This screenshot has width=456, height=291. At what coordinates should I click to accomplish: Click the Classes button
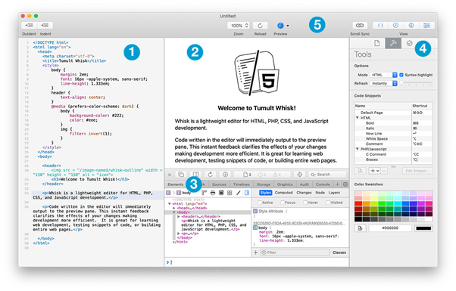(339, 252)
